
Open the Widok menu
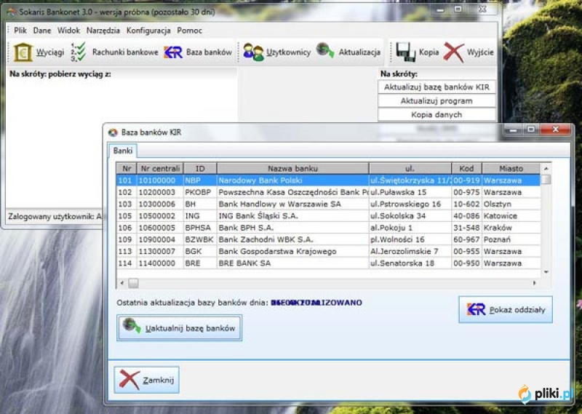[68, 31]
